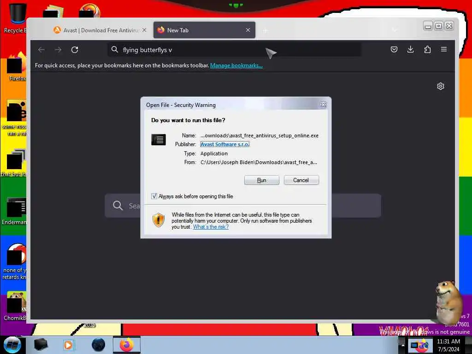The height and width of the screenshot is (354, 472).
Task: Open Enderman desktop icon
Action: 15,211
